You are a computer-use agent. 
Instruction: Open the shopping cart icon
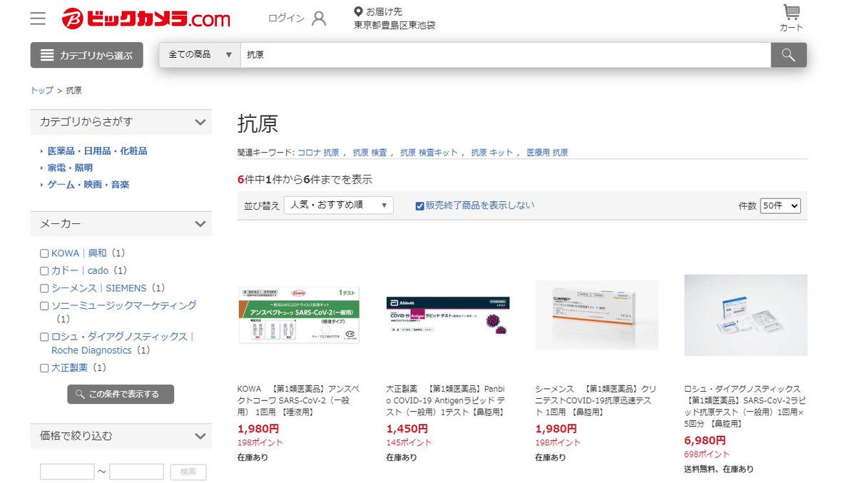click(791, 13)
